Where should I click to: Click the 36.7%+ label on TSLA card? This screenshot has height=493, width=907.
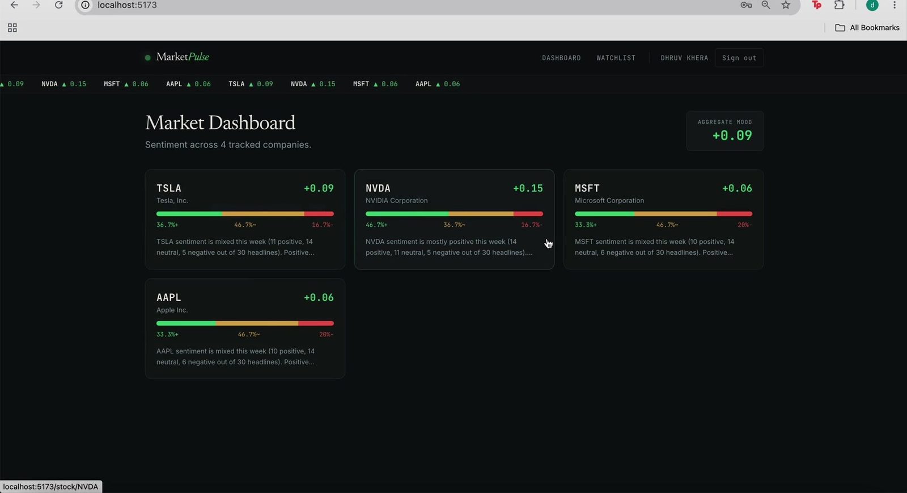pos(167,225)
